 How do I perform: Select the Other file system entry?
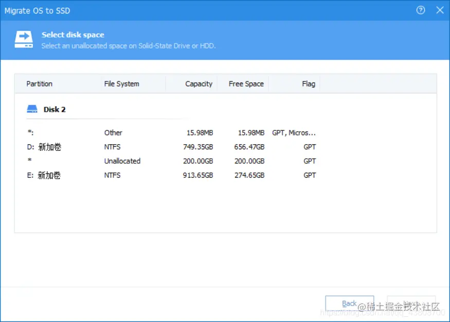click(113, 133)
